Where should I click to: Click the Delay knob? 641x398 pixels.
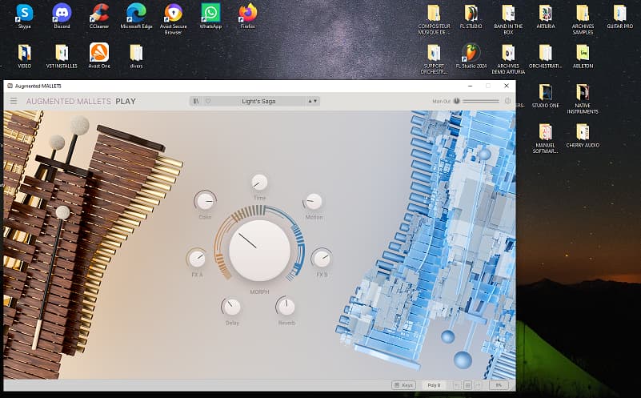[x=232, y=307]
